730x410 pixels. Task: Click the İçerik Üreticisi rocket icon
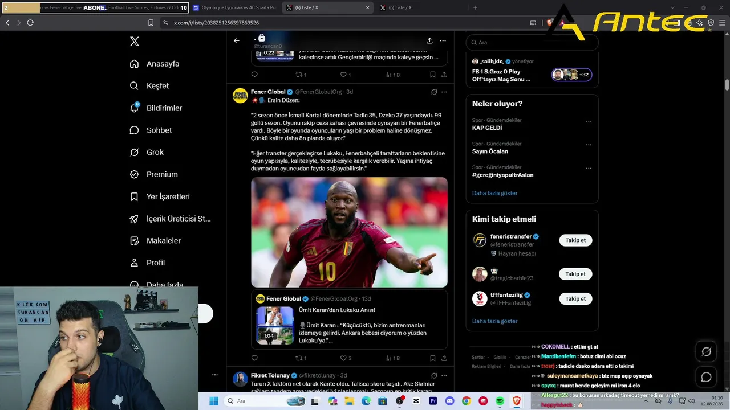135,219
